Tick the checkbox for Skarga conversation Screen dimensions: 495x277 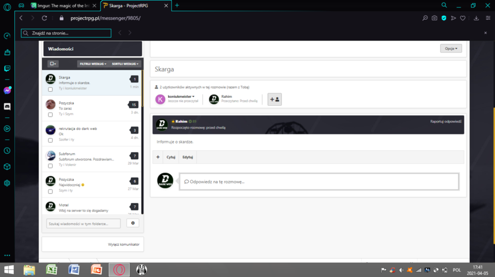(x=50, y=89)
